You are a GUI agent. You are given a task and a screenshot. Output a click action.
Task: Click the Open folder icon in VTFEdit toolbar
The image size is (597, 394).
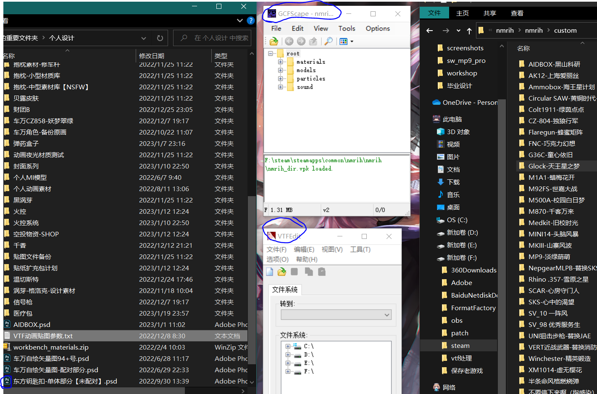(x=282, y=272)
